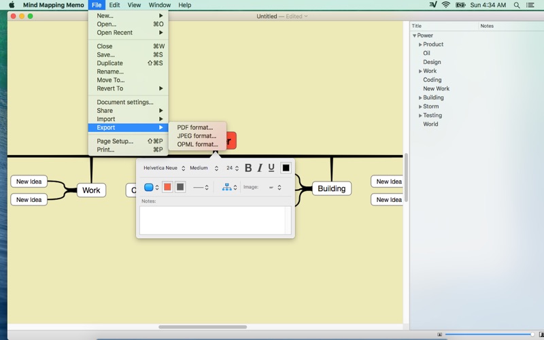
Task: Open the battery status menu
Action: 460,5
